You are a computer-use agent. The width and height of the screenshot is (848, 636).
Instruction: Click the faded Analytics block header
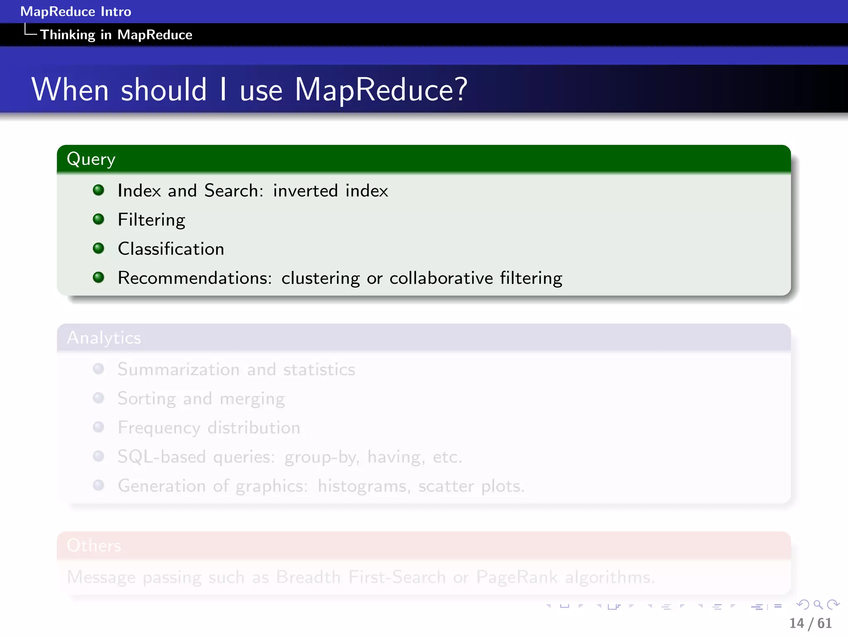tap(424, 337)
